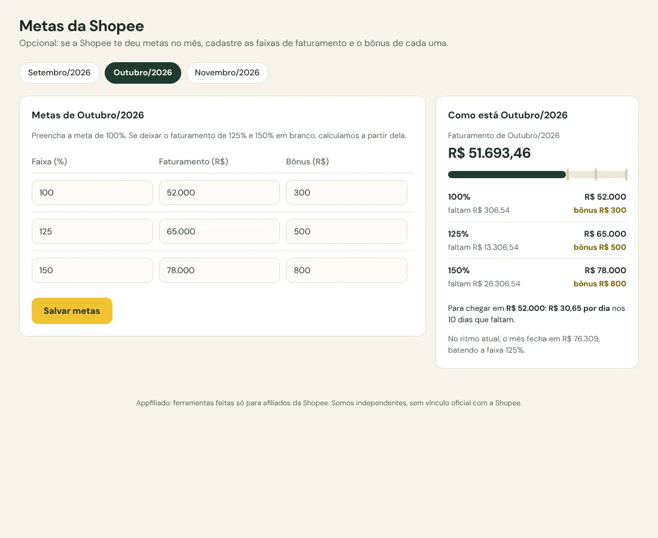The width and height of the screenshot is (658, 538).
Task: Click the Faturamento (R$) column header
Action: pos(193,161)
